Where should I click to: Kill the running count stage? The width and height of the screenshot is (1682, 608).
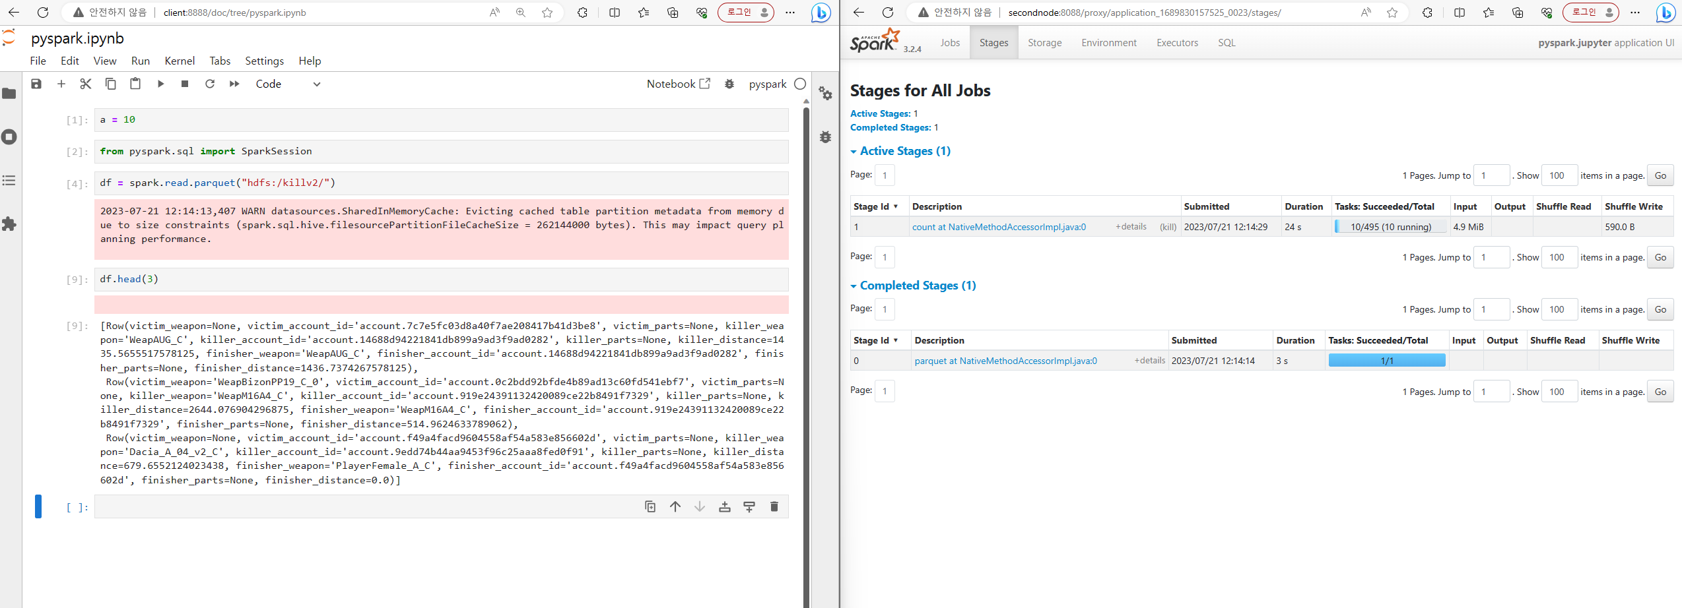[1168, 227]
